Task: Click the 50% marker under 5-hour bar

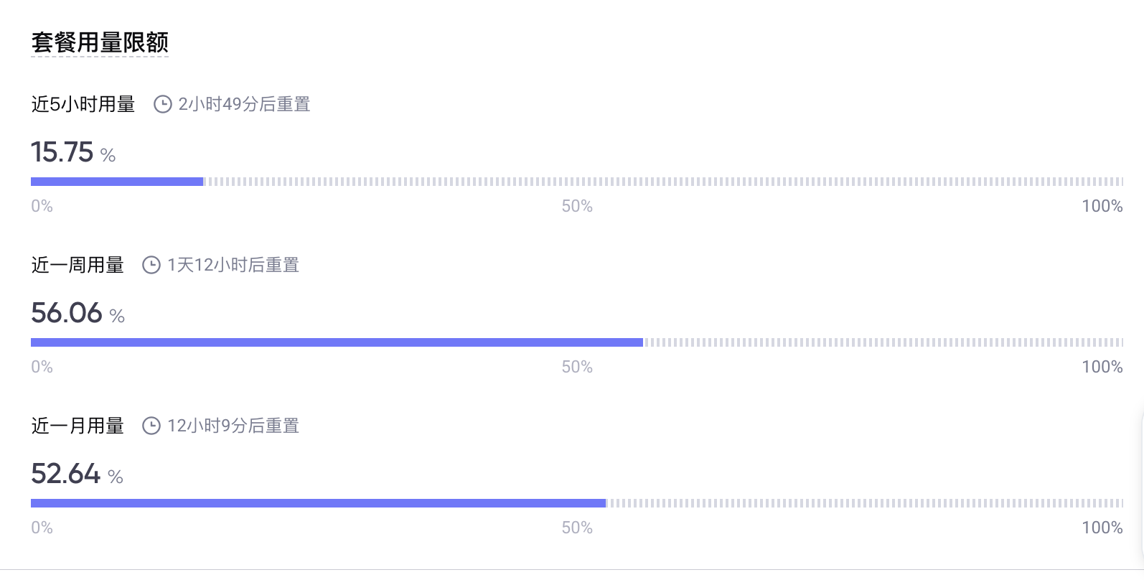Action: tap(577, 206)
